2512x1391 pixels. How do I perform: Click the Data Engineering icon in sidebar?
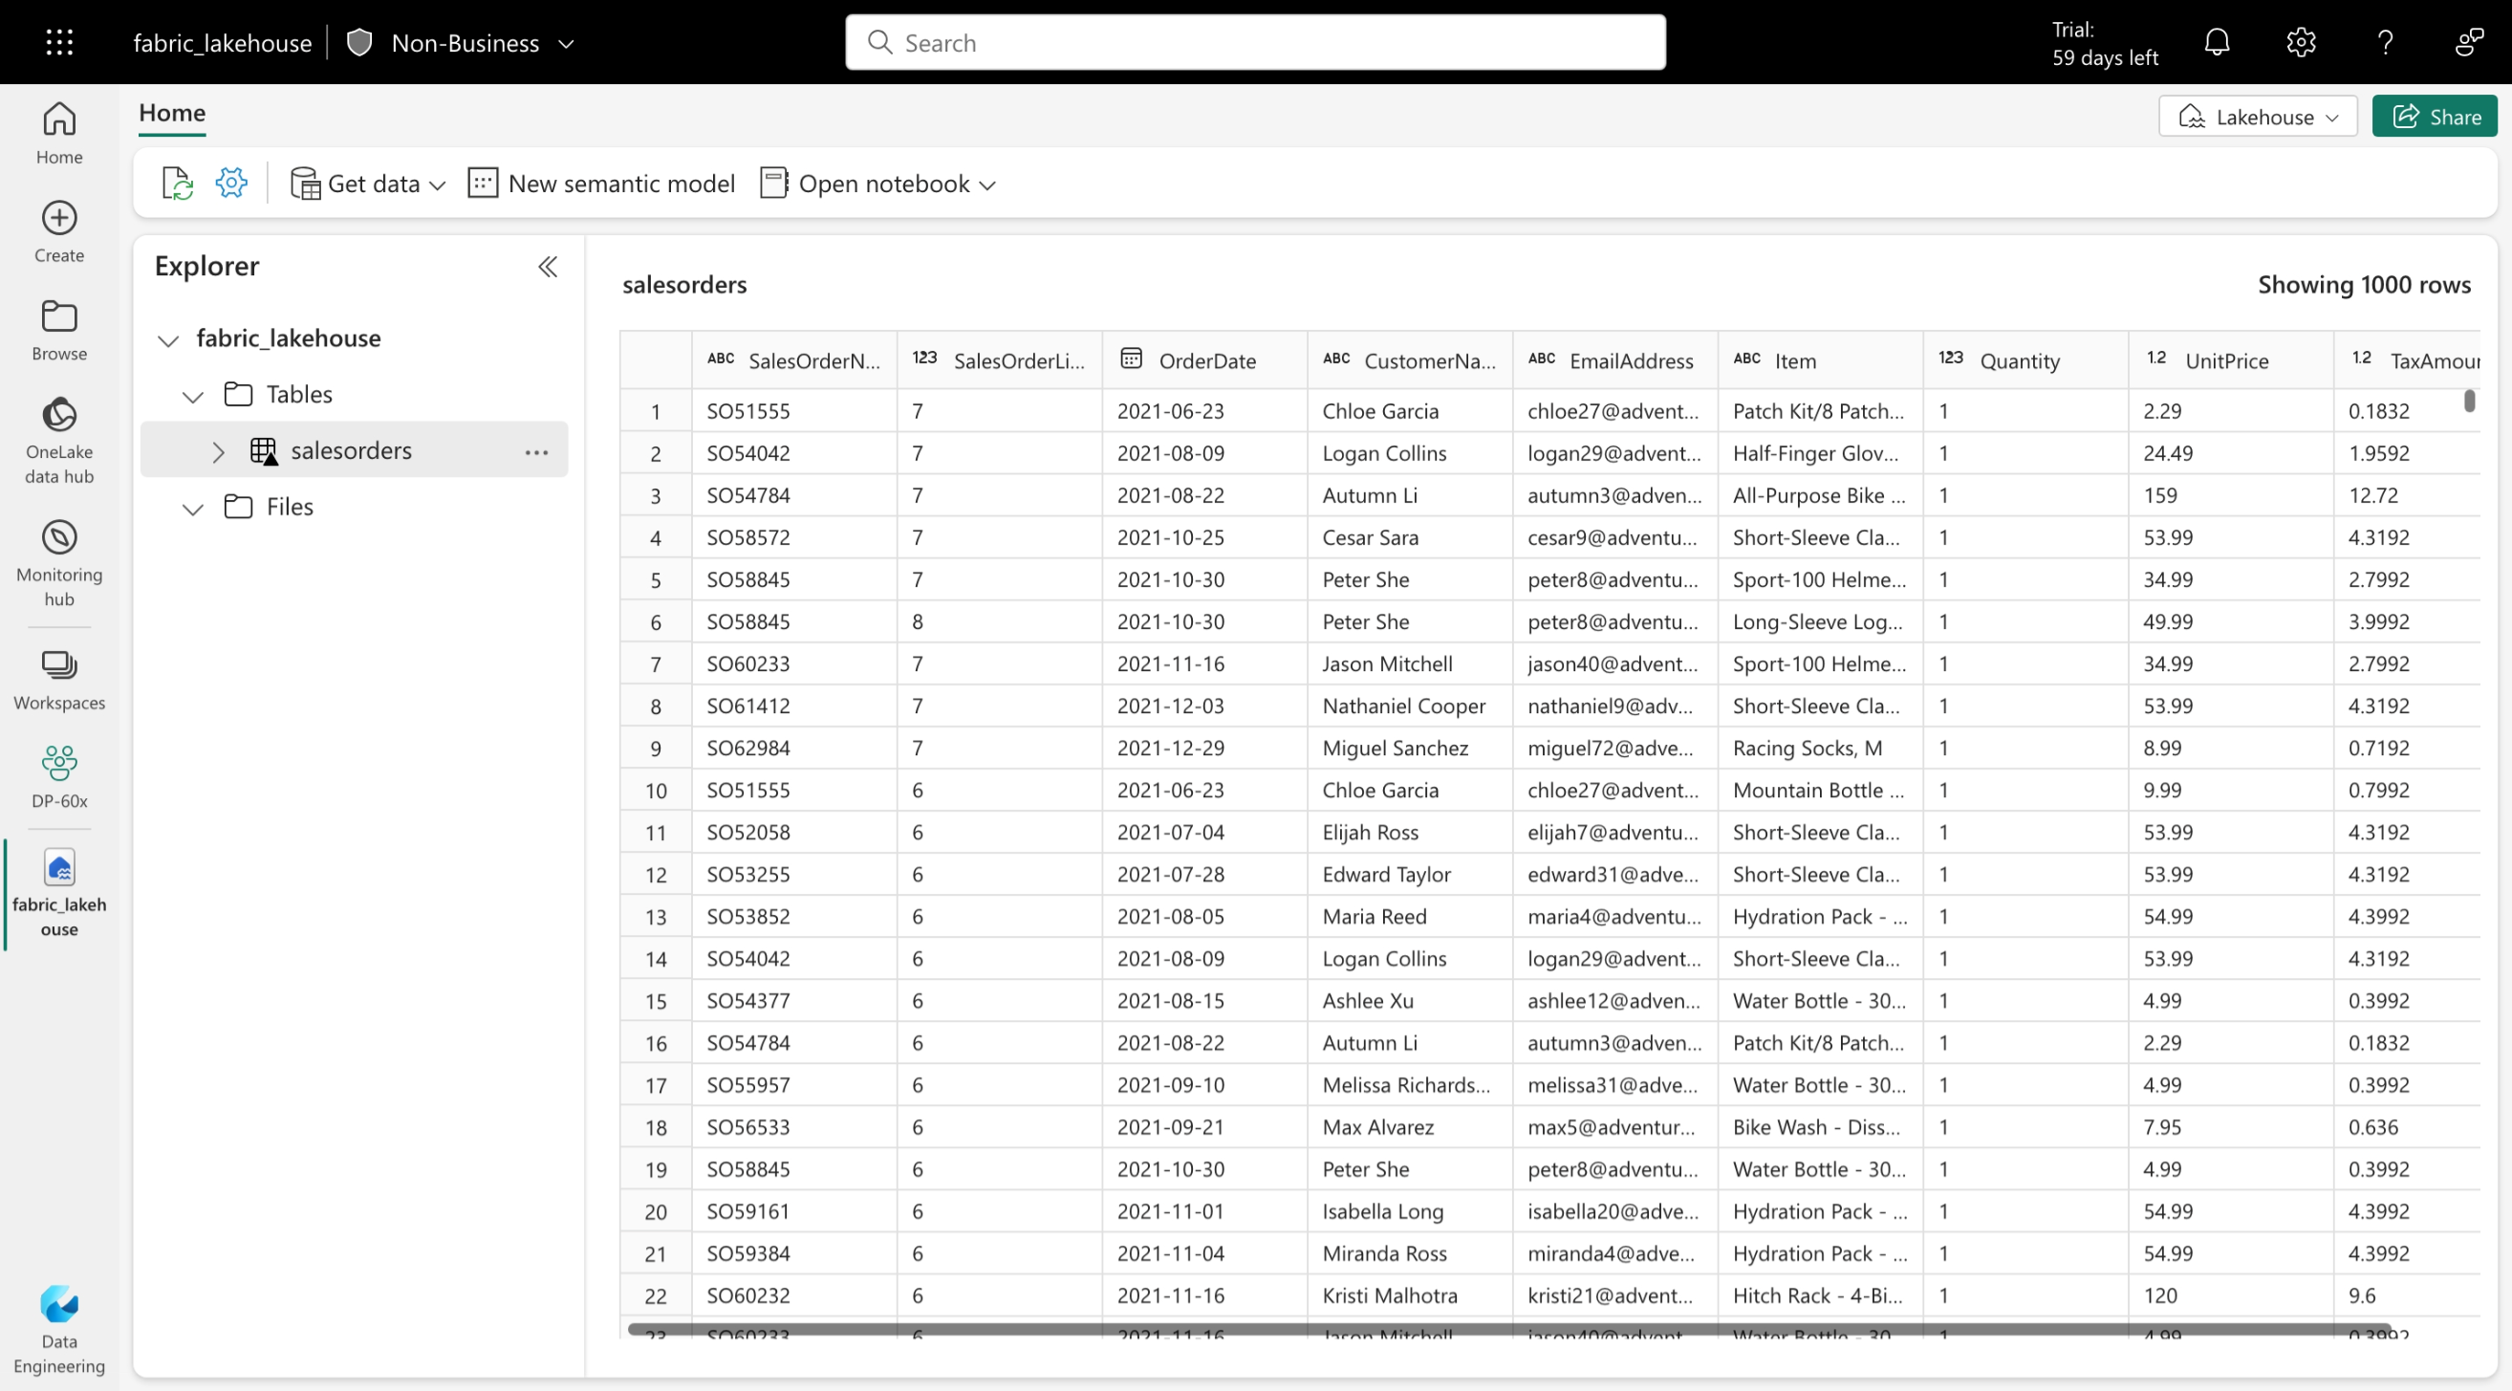(56, 1305)
